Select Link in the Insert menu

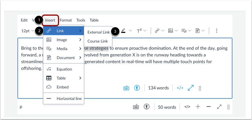click(64, 31)
